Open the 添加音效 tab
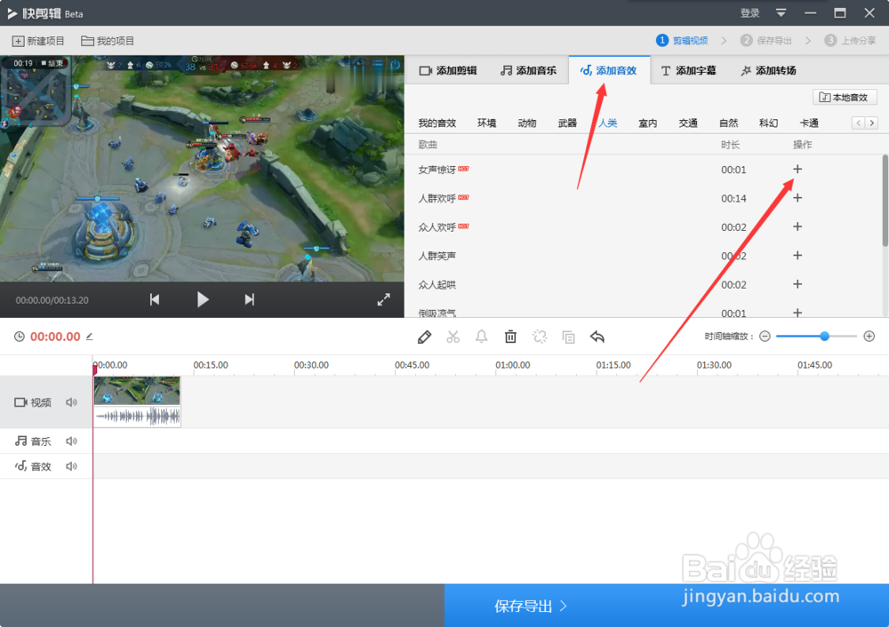This screenshot has width=889, height=627. click(x=608, y=70)
